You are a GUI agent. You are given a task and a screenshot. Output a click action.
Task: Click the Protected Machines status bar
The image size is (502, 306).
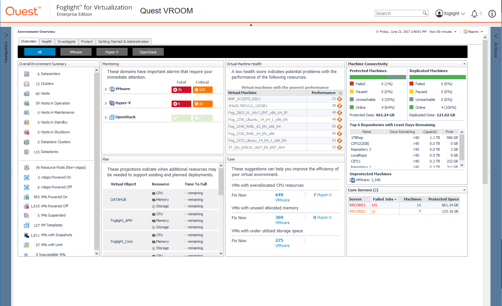tap(378, 77)
